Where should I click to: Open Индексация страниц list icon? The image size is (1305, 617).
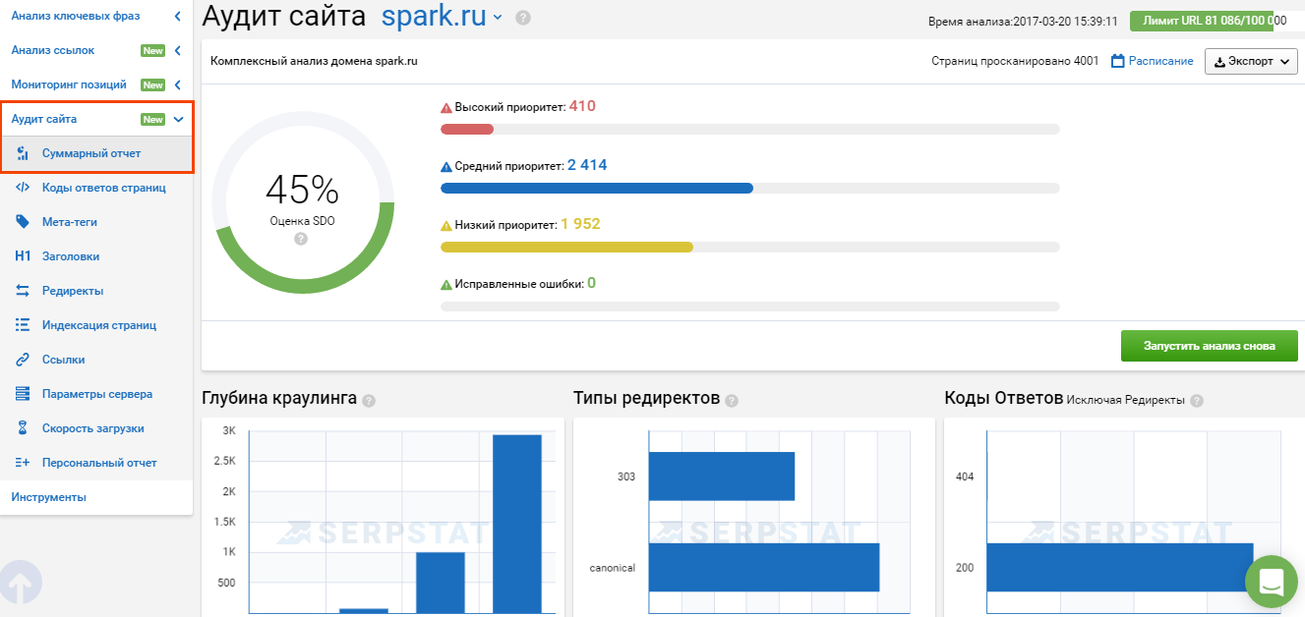pos(22,325)
